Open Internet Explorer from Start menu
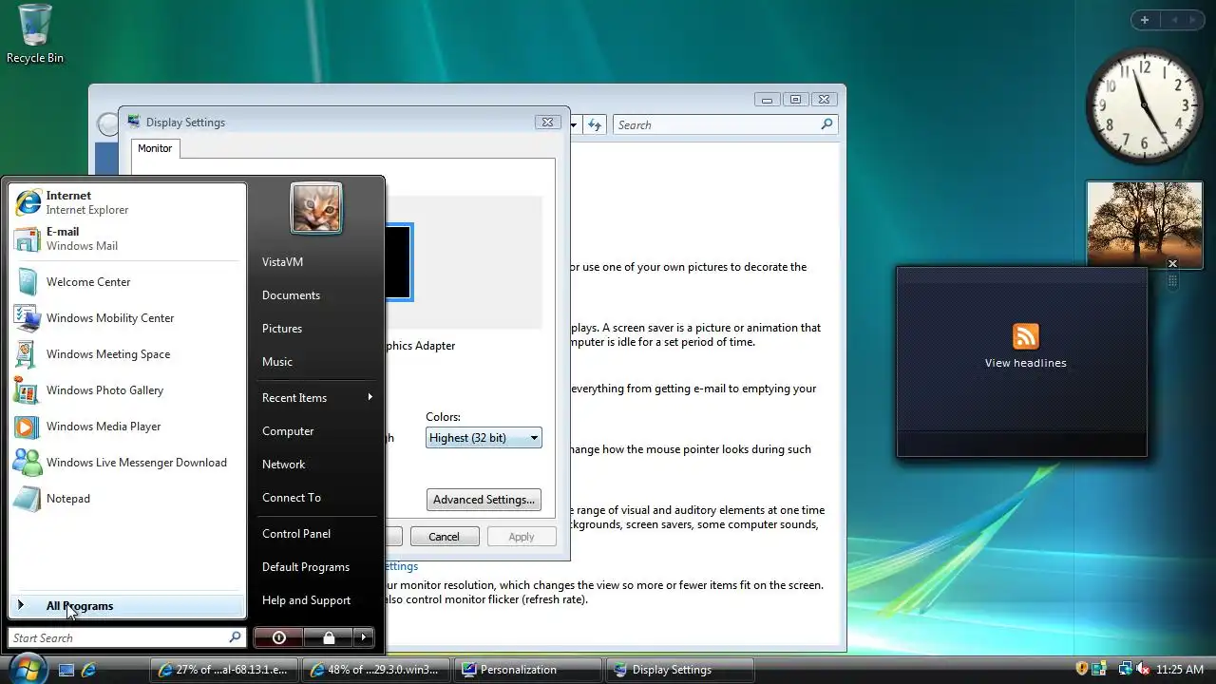1216x684 pixels. coord(126,202)
